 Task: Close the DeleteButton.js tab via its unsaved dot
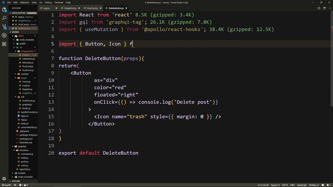(x=126, y=8)
